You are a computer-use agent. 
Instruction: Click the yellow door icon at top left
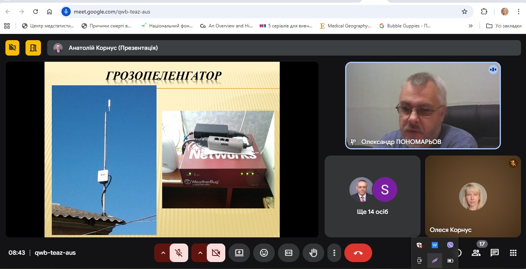33,48
